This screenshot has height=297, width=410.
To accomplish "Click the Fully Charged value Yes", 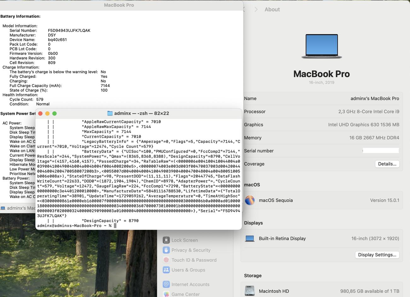I will (x=104, y=76).
